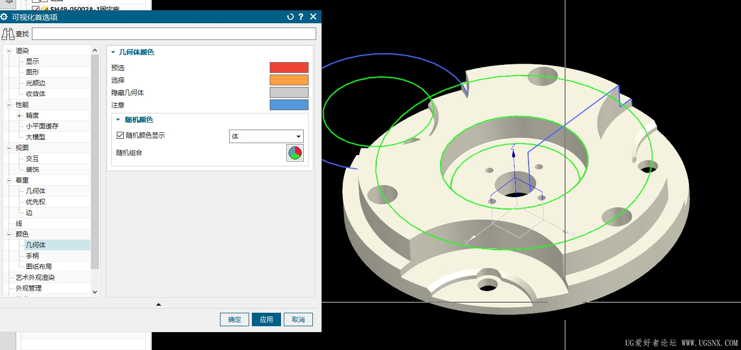Toggle the 随机颜色显示 checkbox
The width and height of the screenshot is (741, 350).
coord(121,136)
